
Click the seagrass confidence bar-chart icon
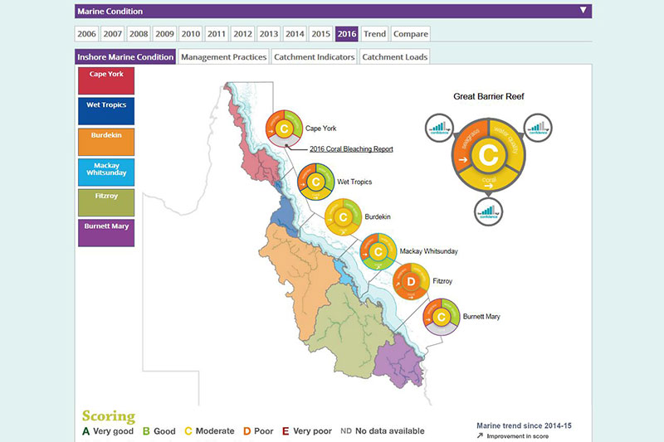(x=439, y=129)
